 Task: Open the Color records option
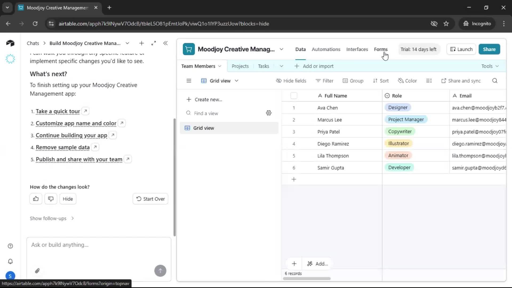[x=407, y=81]
